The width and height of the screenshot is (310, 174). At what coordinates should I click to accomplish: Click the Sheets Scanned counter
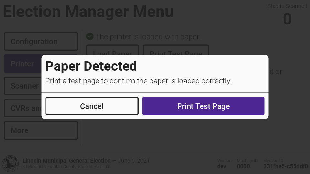point(287,15)
